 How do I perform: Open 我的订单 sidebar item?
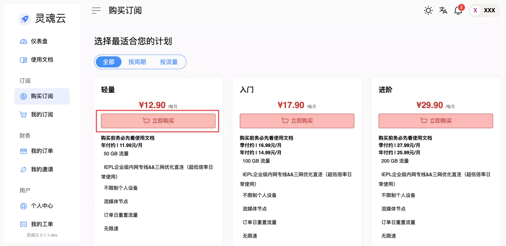[42, 151]
